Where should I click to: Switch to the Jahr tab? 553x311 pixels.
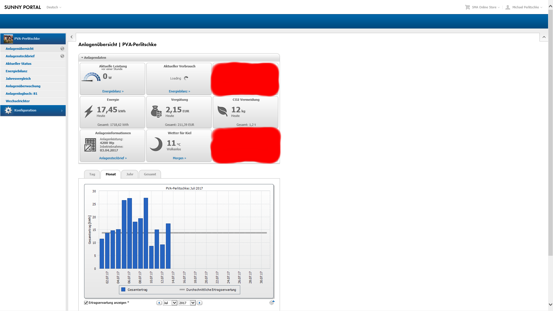click(130, 174)
